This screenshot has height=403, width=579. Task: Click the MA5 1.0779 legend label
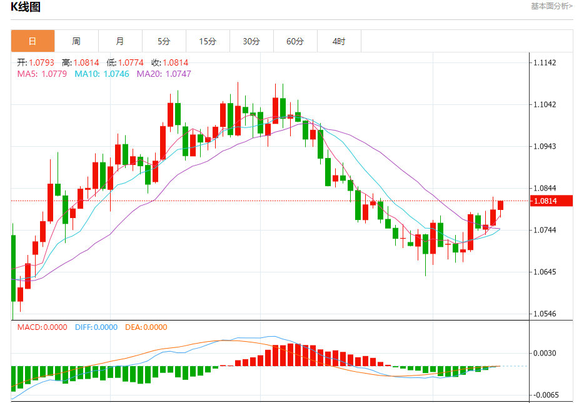[x=42, y=74]
